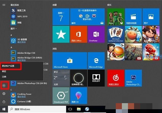Open the Royal Revolt 2 game tile
This screenshot has width=162, height=113.
[x=151, y=34]
